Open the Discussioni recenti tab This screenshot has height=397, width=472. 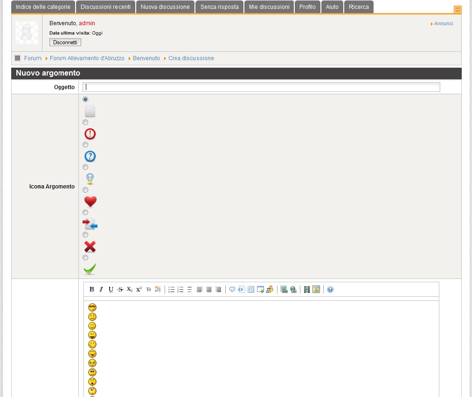point(105,7)
